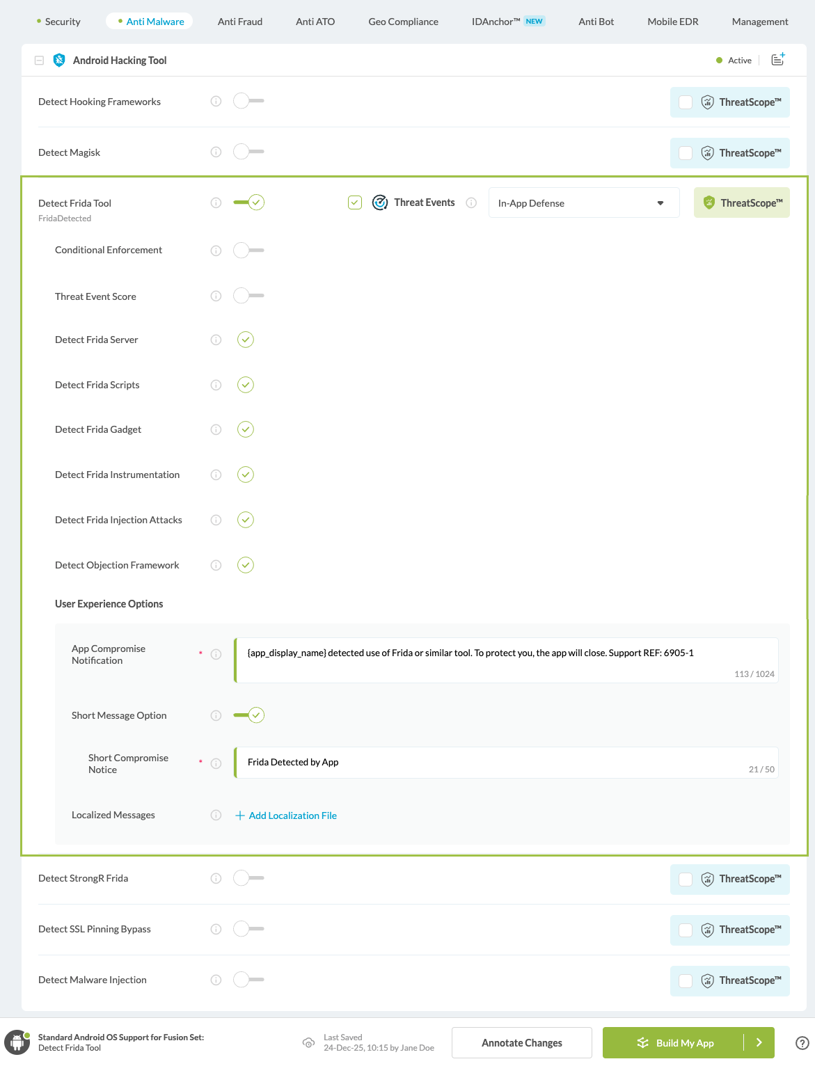
Task: Switch to the Anti Fraud tab
Action: click(239, 22)
